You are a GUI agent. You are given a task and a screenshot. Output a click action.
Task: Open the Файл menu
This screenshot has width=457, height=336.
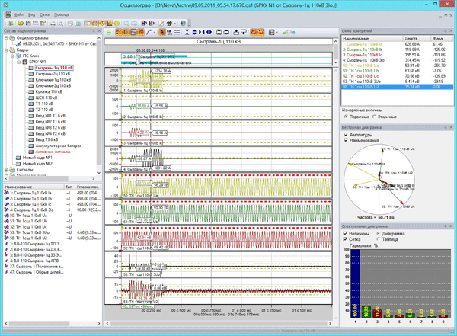pos(18,14)
